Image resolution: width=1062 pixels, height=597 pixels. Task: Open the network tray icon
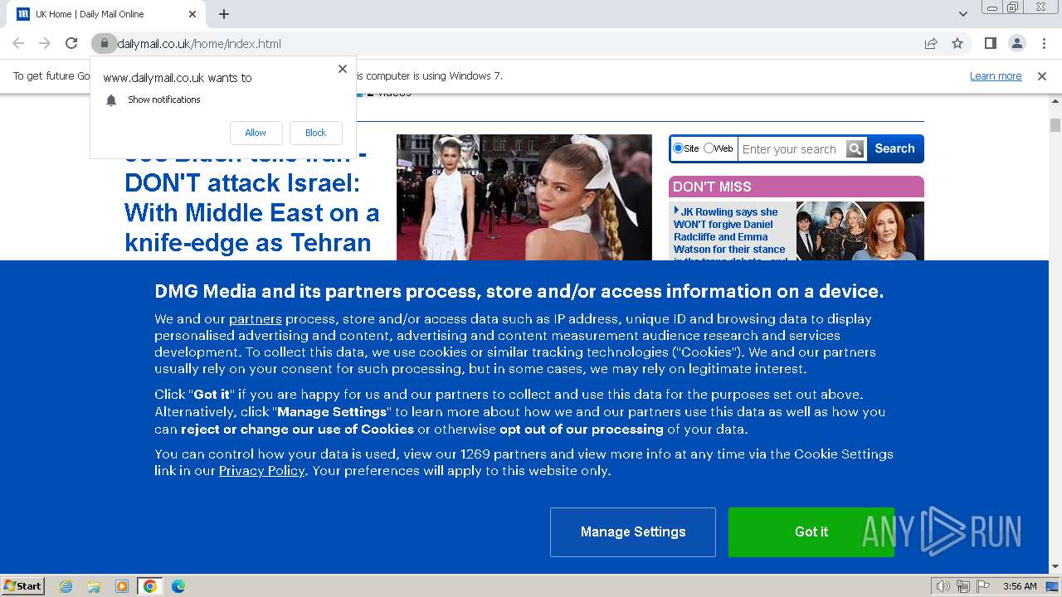[x=963, y=586]
